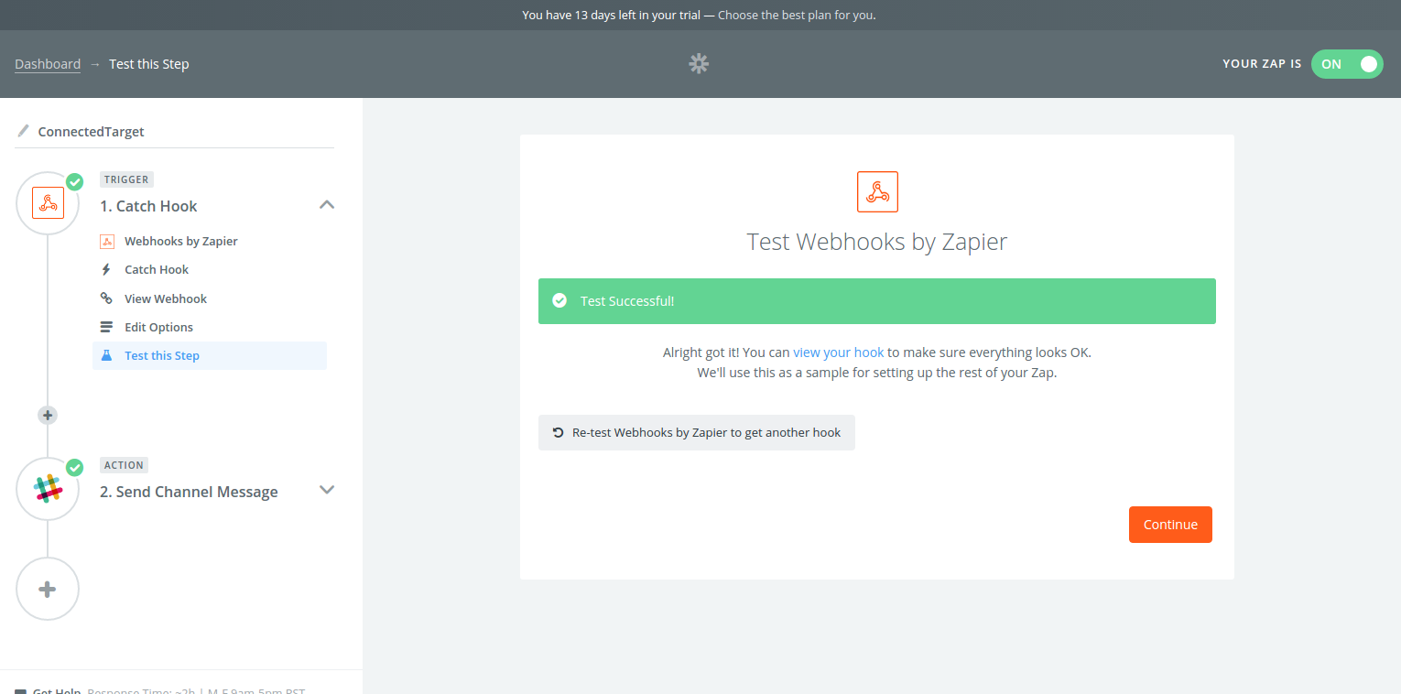Click the Zapier asterisk logo in header
This screenshot has width=1401, height=694.
[x=699, y=63]
